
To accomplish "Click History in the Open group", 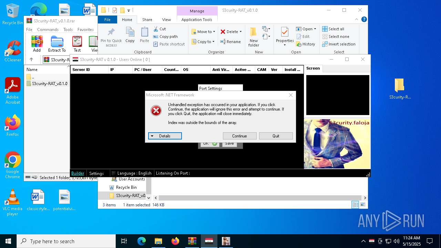I will tap(305, 44).
